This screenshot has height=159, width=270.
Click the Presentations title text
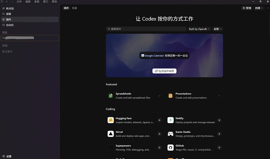(x=184, y=94)
